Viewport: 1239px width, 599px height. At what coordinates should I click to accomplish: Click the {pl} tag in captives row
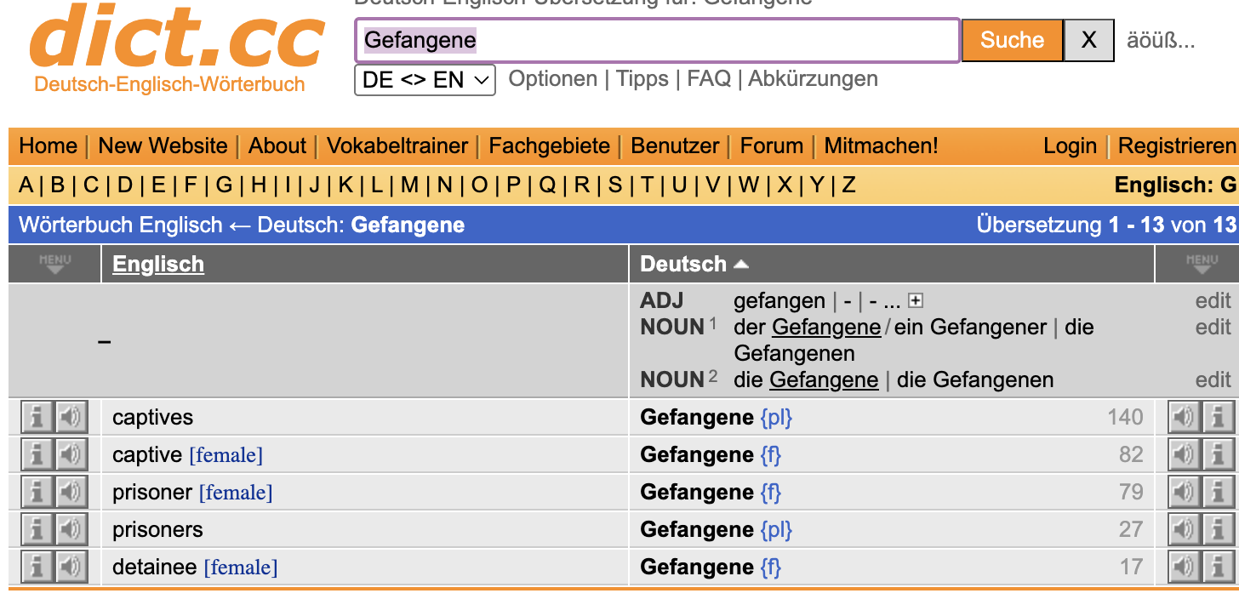click(776, 418)
